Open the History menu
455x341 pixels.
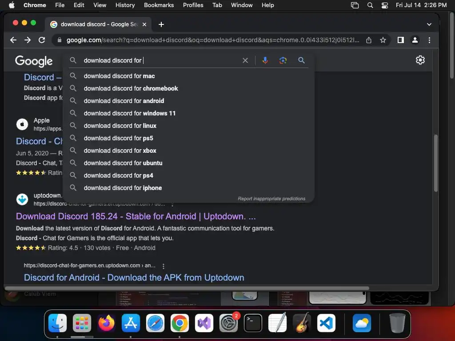125,5
